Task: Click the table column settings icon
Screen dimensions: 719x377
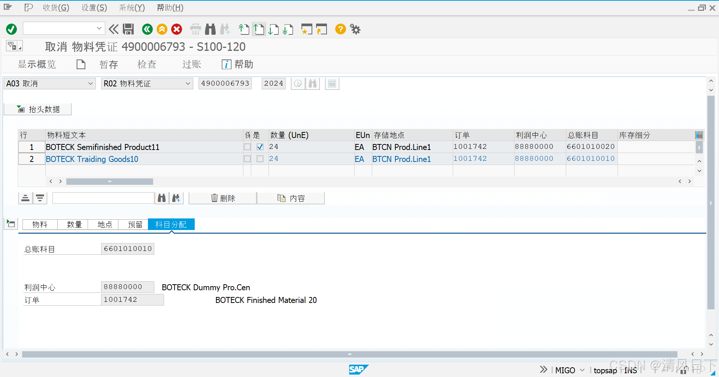Action: click(699, 135)
